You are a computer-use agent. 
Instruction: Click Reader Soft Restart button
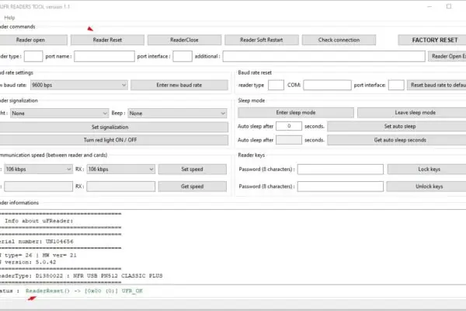(x=262, y=40)
